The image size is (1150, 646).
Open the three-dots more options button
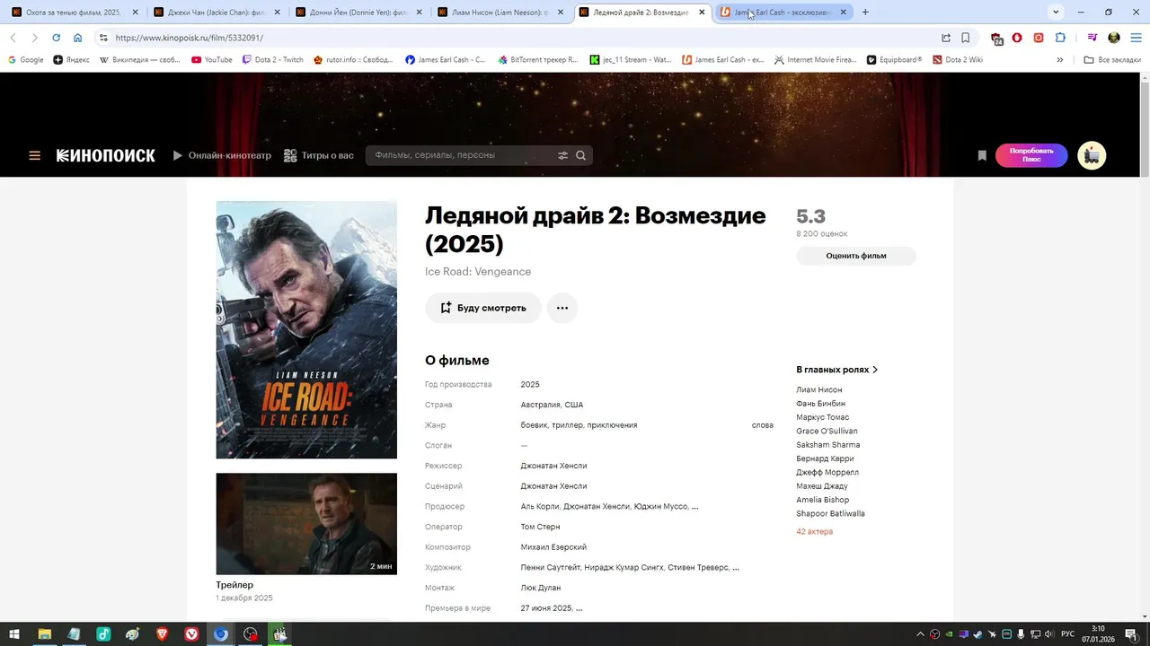click(562, 308)
